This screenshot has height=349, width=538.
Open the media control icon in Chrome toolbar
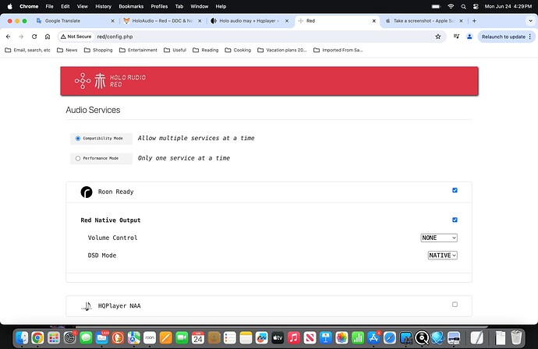pyautogui.click(x=456, y=37)
